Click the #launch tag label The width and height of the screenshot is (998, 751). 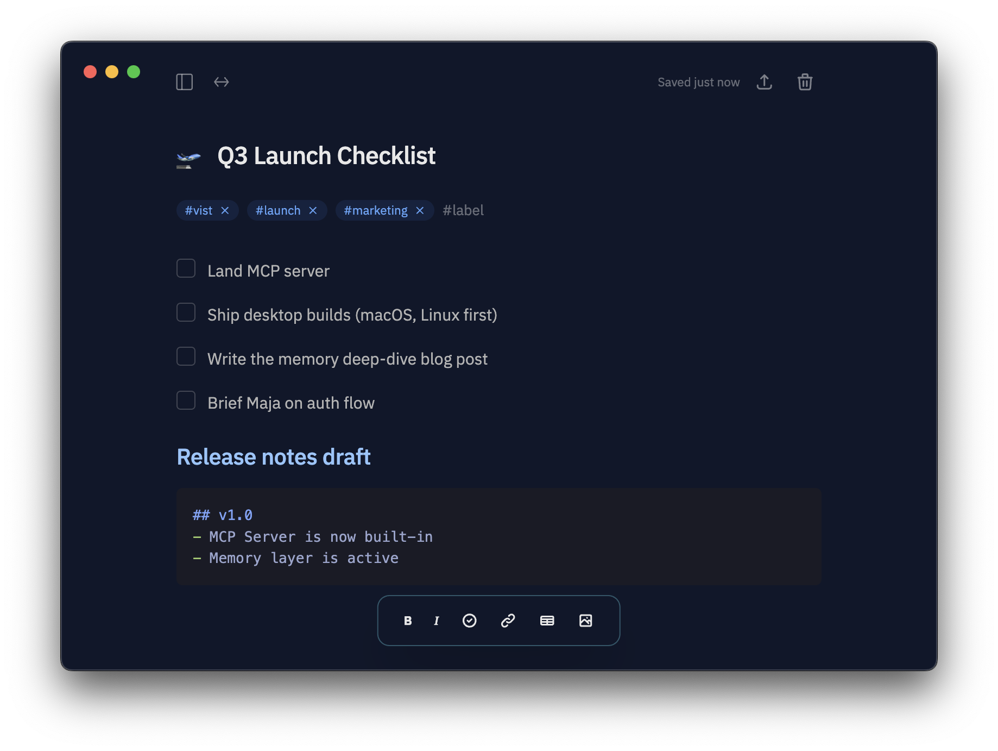[278, 210]
